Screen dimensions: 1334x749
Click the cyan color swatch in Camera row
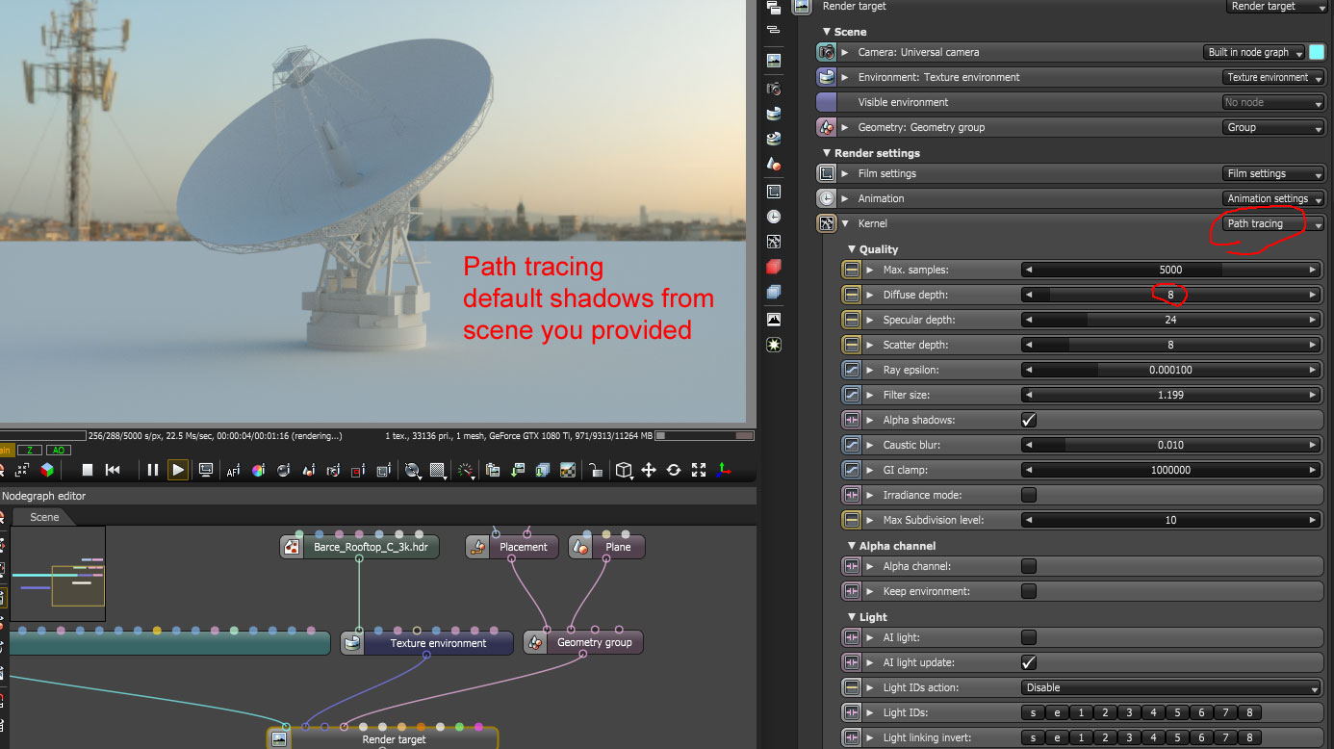coord(1317,52)
